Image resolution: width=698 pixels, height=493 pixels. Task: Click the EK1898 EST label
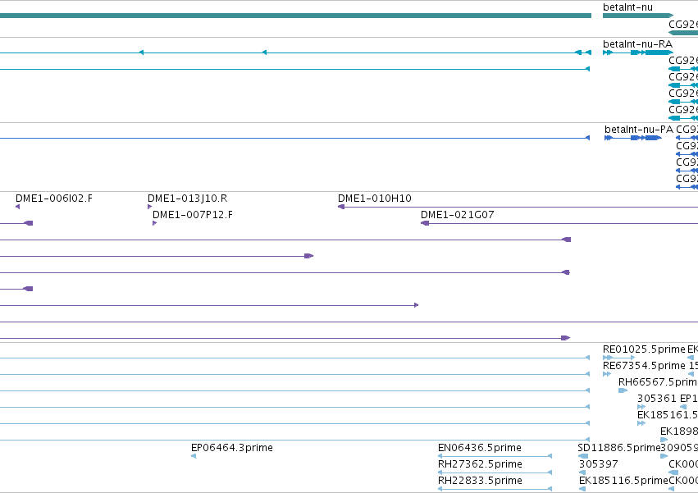pyautogui.click(x=679, y=431)
